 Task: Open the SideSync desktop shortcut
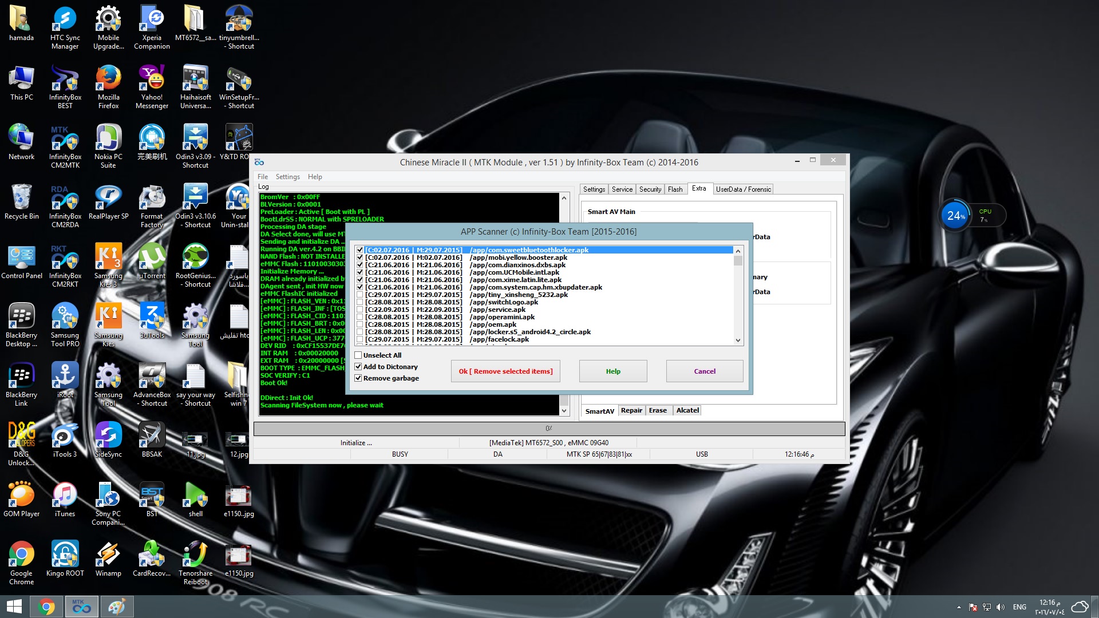(108, 439)
